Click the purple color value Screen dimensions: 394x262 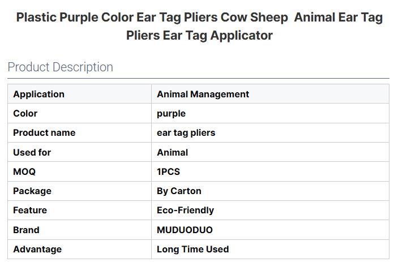171,113
